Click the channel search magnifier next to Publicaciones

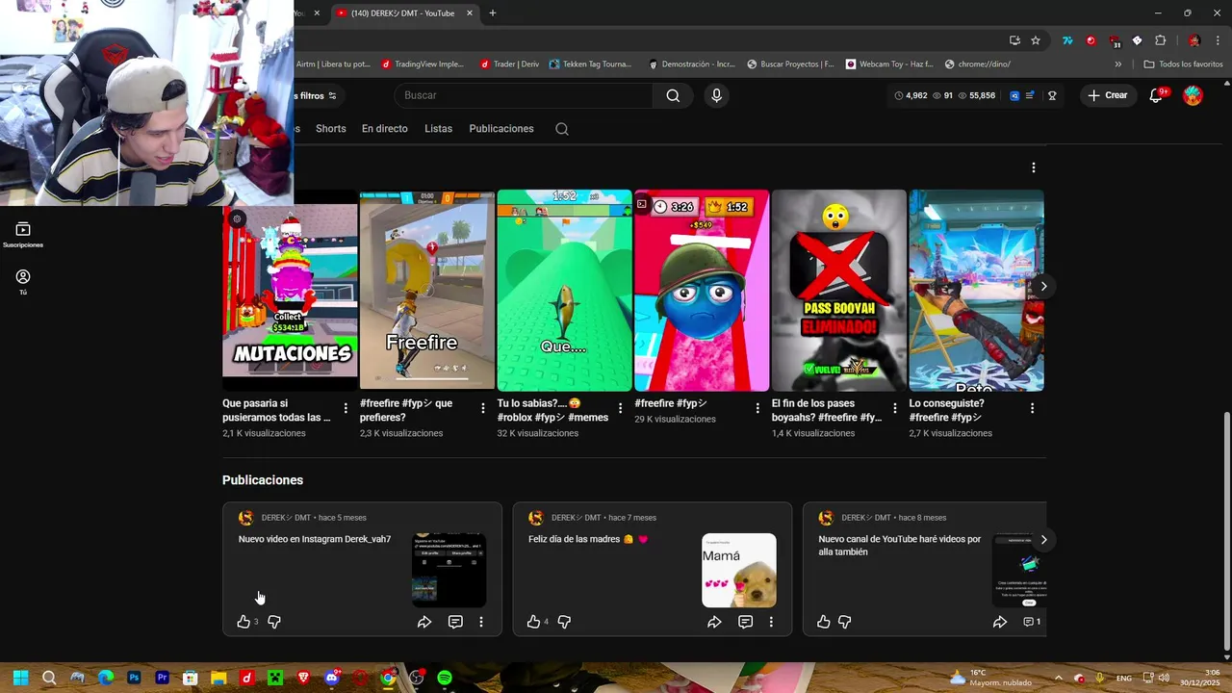[562, 129]
